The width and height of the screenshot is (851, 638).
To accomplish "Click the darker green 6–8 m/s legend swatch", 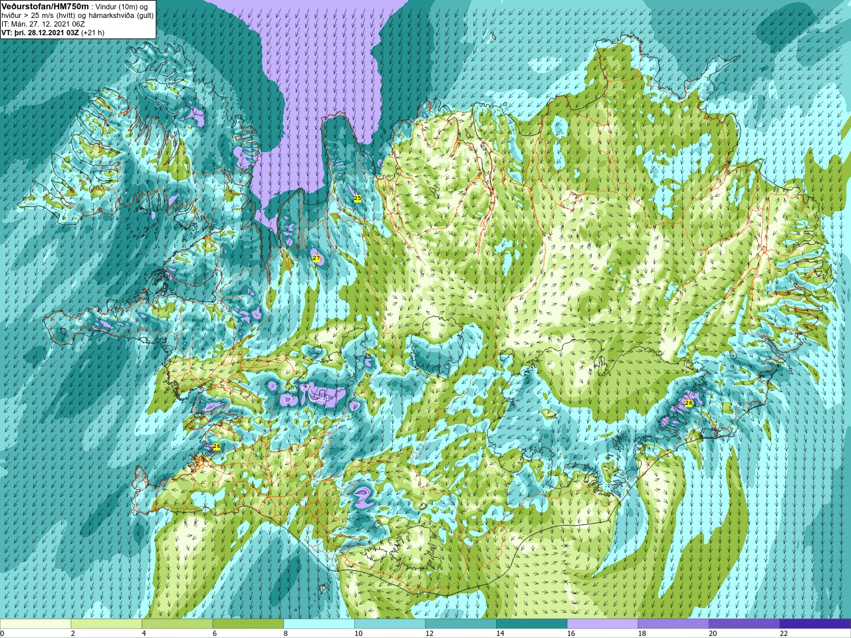I will click(x=248, y=624).
